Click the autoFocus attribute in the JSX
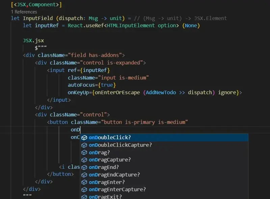Image resolution: width=270 pixels, height=199 pixels. tap(81, 85)
